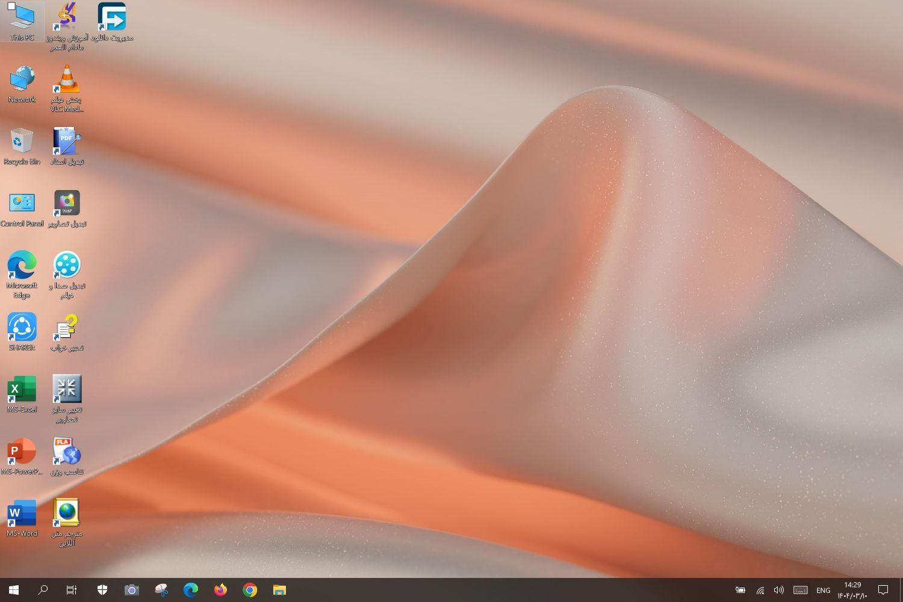The image size is (903, 602).
Task: Select the PDF converter shortcut (تبدیل اسناد)
Action: pos(67,146)
